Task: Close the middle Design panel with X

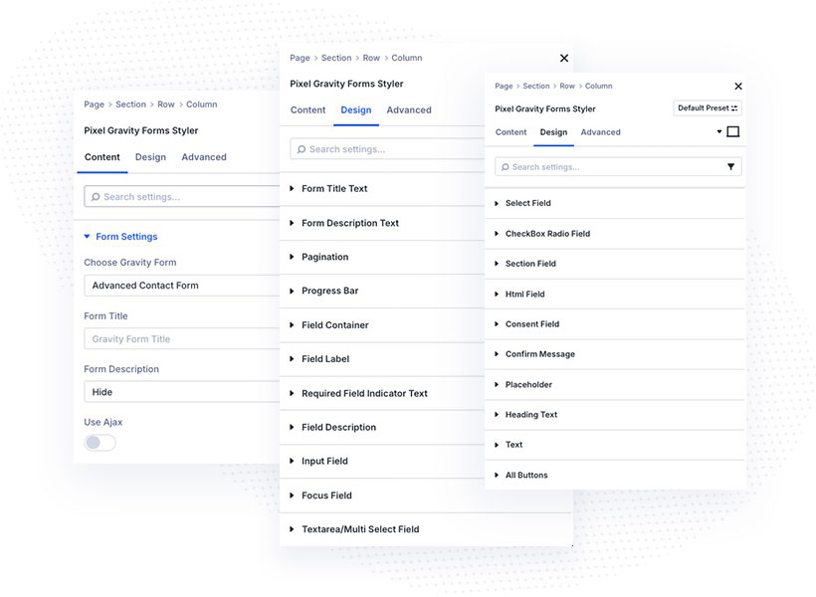Action: coord(564,59)
